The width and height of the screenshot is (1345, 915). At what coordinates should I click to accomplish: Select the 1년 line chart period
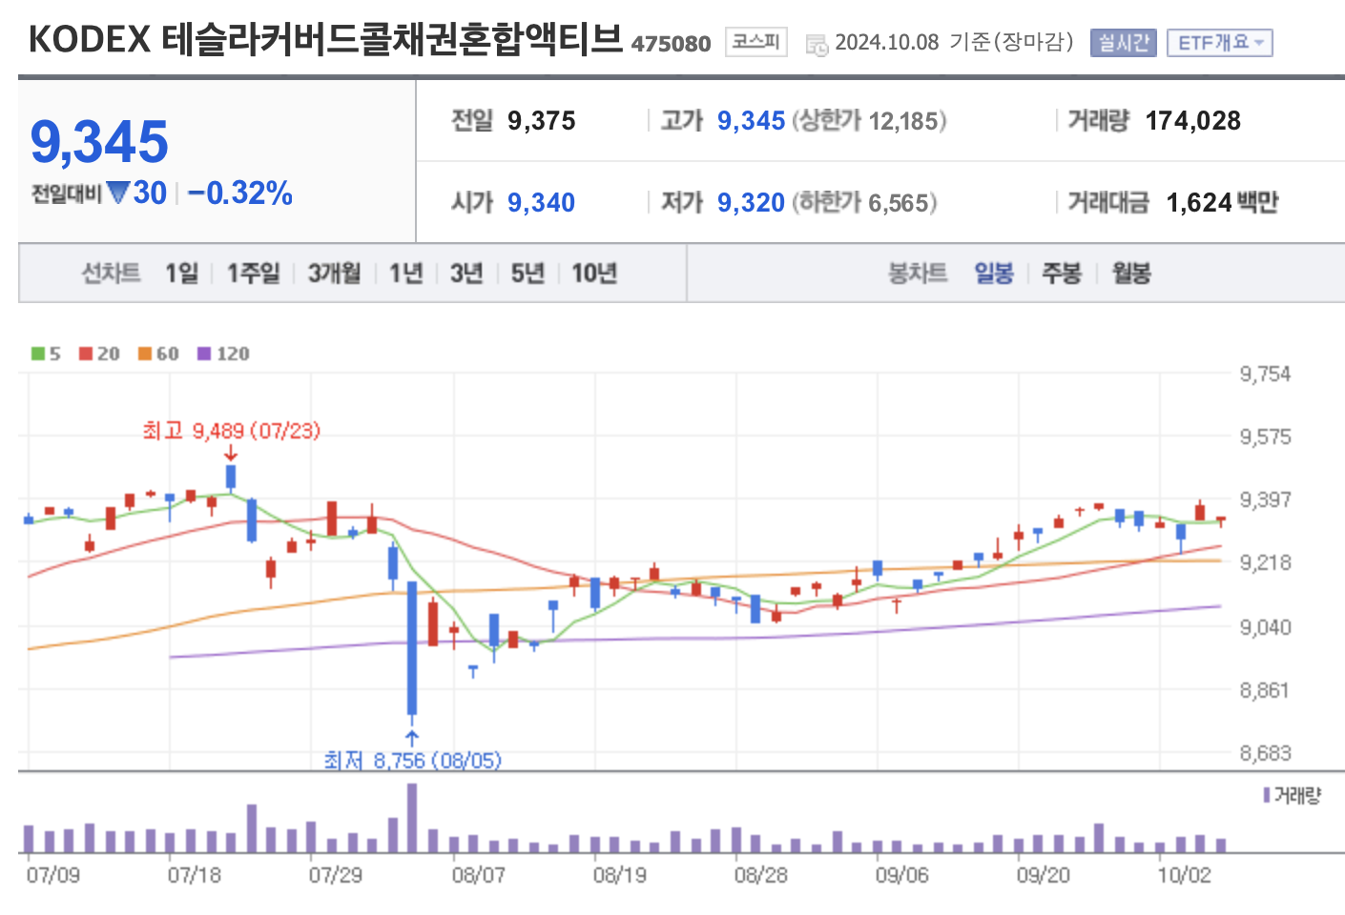coord(405,274)
